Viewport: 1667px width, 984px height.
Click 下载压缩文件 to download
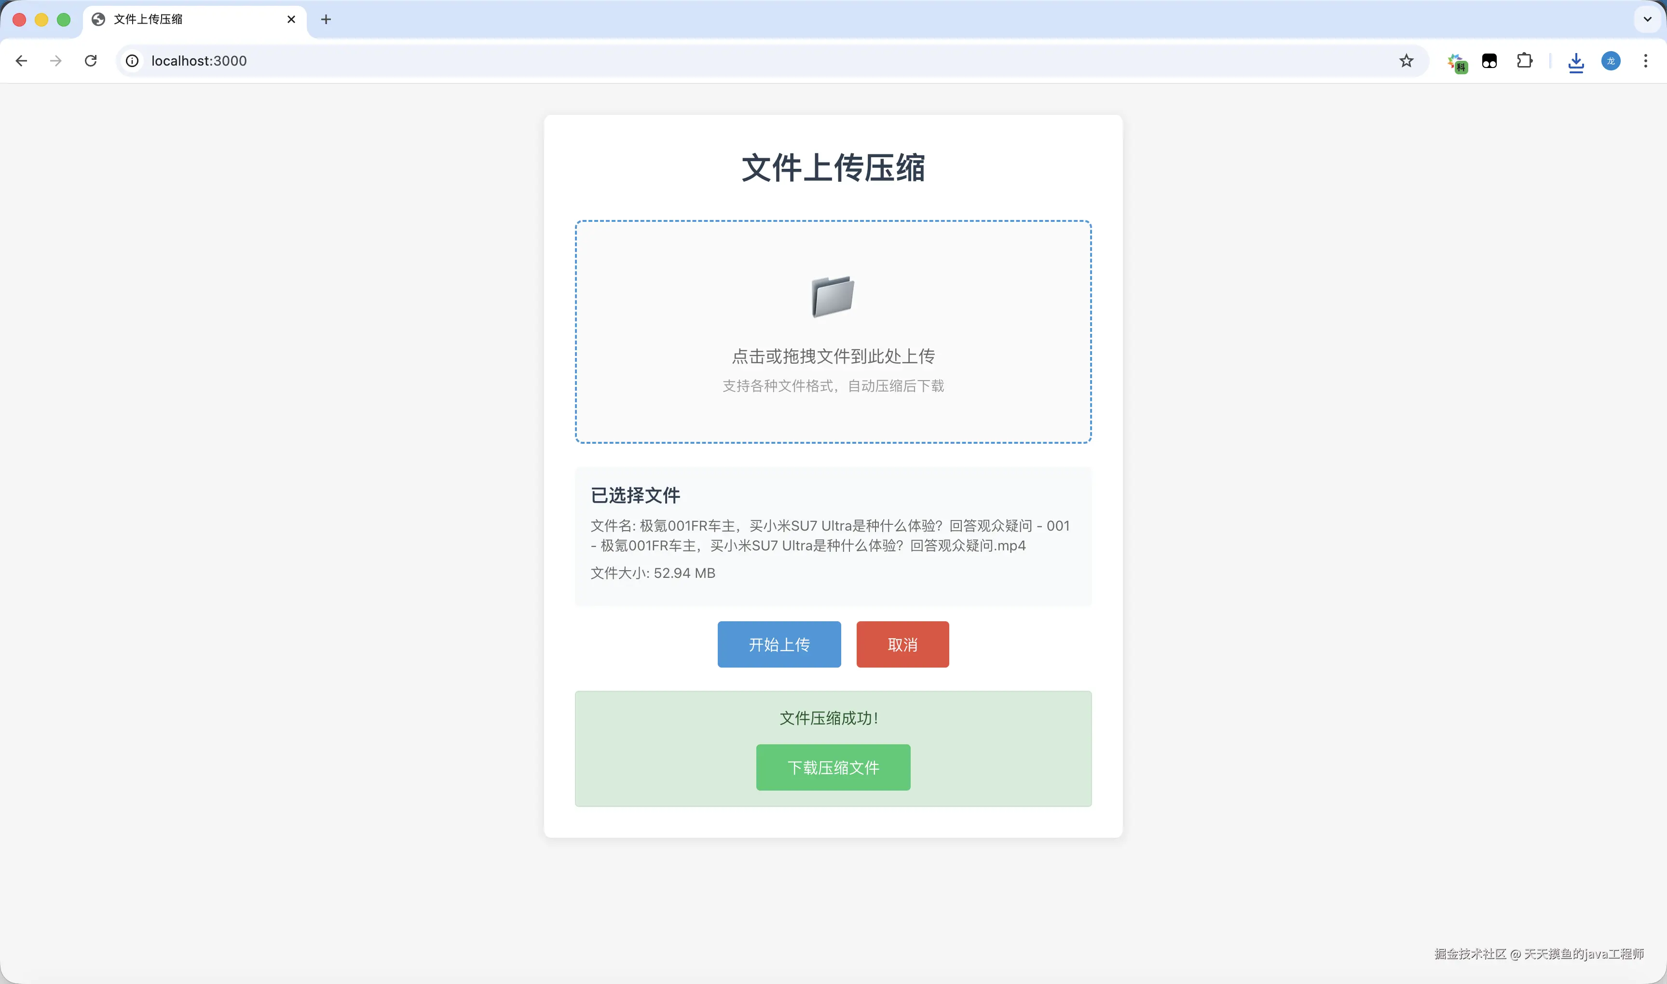click(x=833, y=767)
